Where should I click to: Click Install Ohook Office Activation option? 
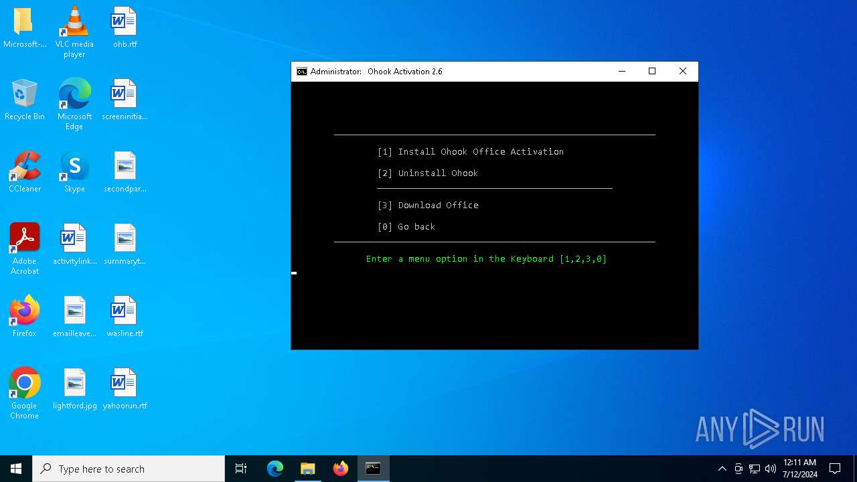(471, 152)
